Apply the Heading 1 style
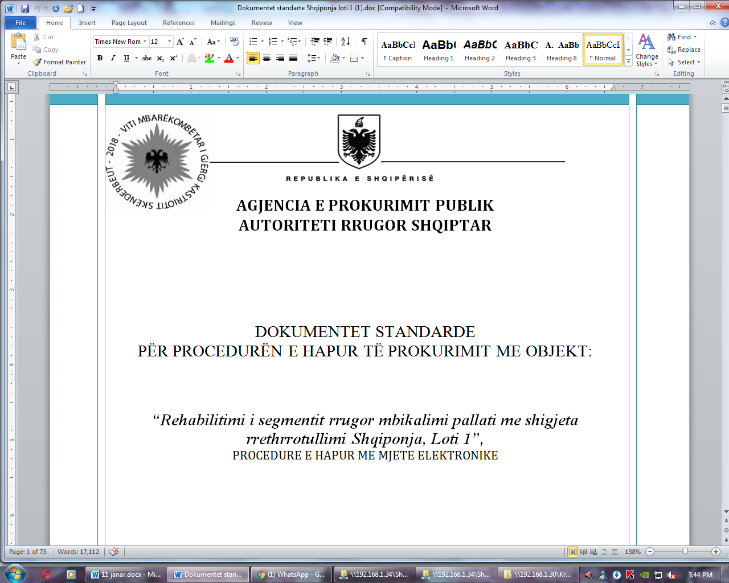The width and height of the screenshot is (729, 583). (x=439, y=50)
